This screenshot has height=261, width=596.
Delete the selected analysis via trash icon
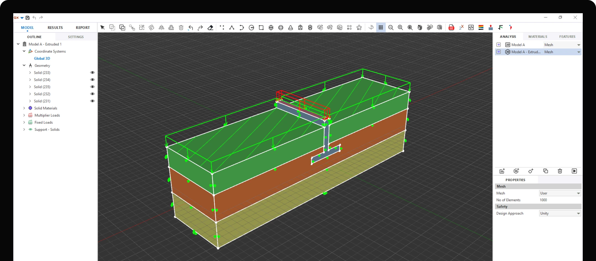tap(560, 171)
